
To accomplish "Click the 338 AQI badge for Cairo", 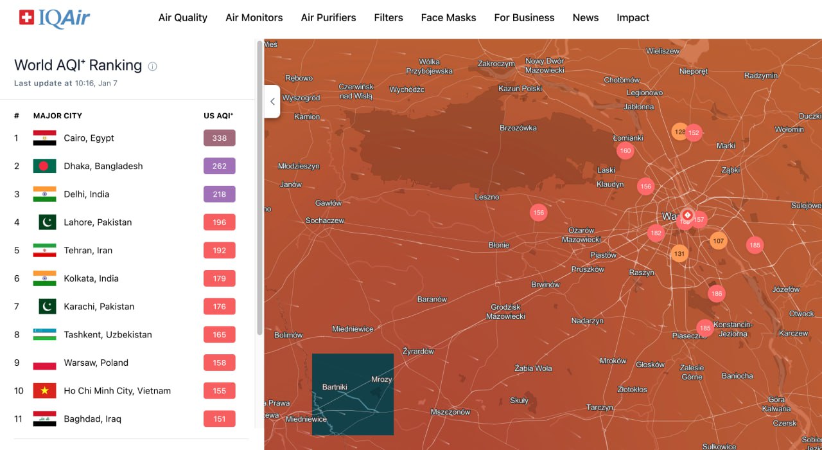I will tap(220, 138).
